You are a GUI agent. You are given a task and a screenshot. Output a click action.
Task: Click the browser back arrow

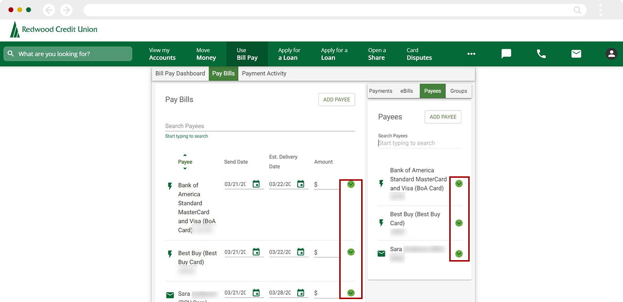(49, 10)
